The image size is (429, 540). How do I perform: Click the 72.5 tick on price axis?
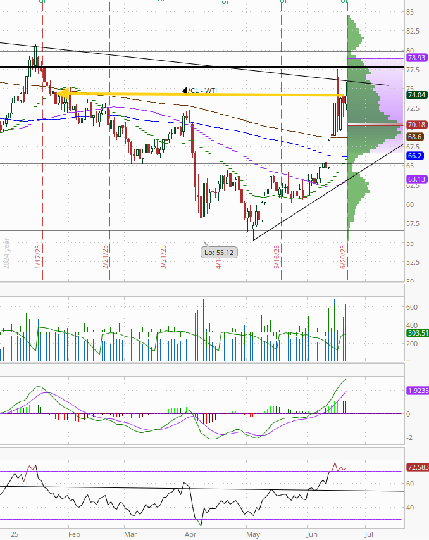413,108
